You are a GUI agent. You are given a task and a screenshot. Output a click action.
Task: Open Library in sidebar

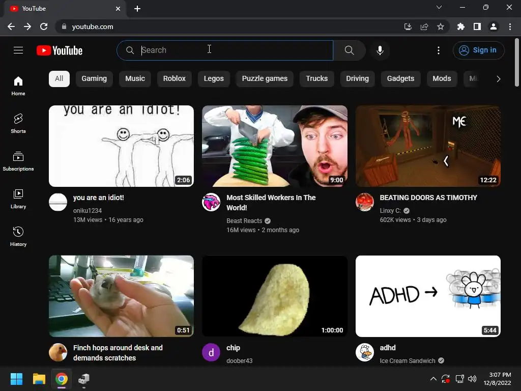(x=18, y=199)
